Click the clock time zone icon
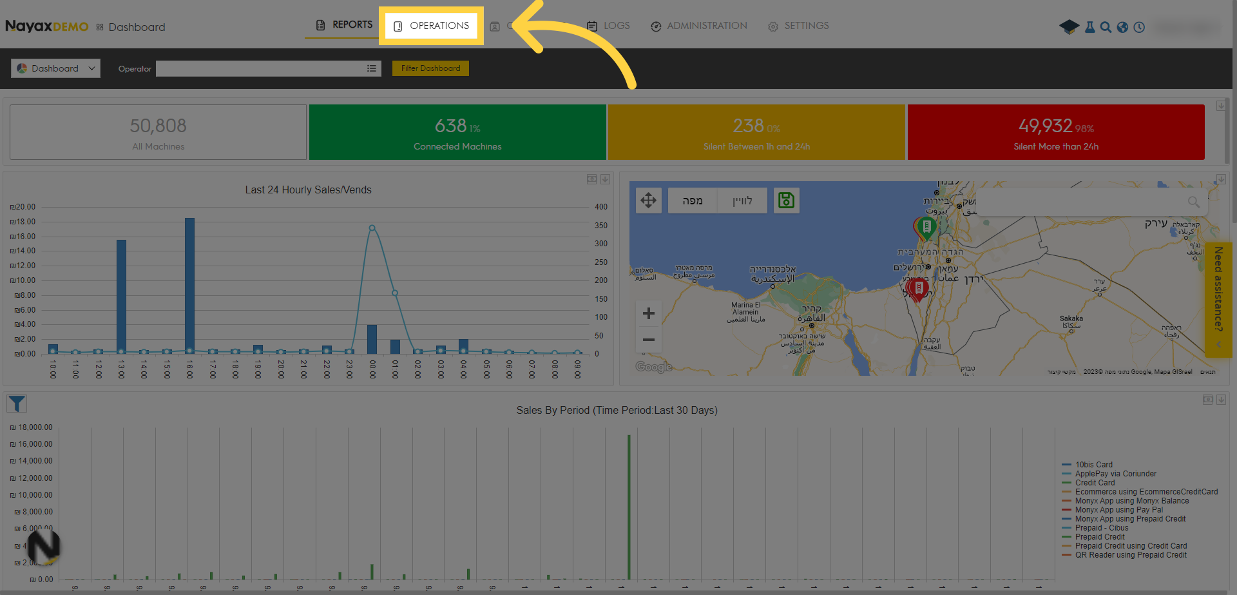The height and width of the screenshot is (595, 1237). (1139, 27)
